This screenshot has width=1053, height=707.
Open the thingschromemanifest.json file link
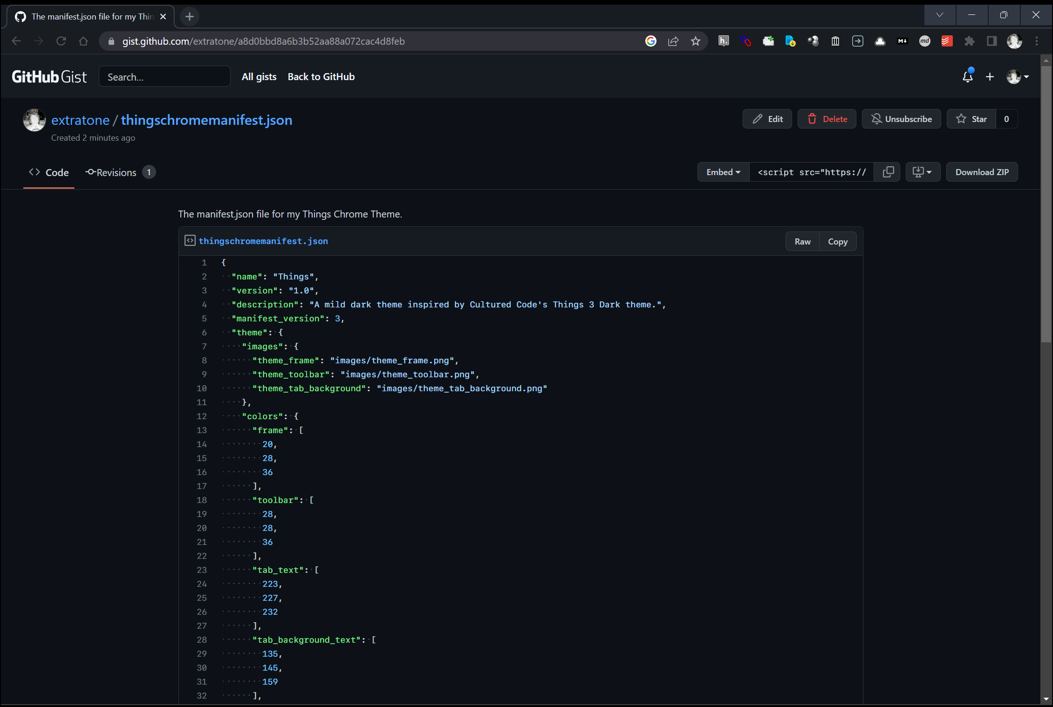coord(263,241)
